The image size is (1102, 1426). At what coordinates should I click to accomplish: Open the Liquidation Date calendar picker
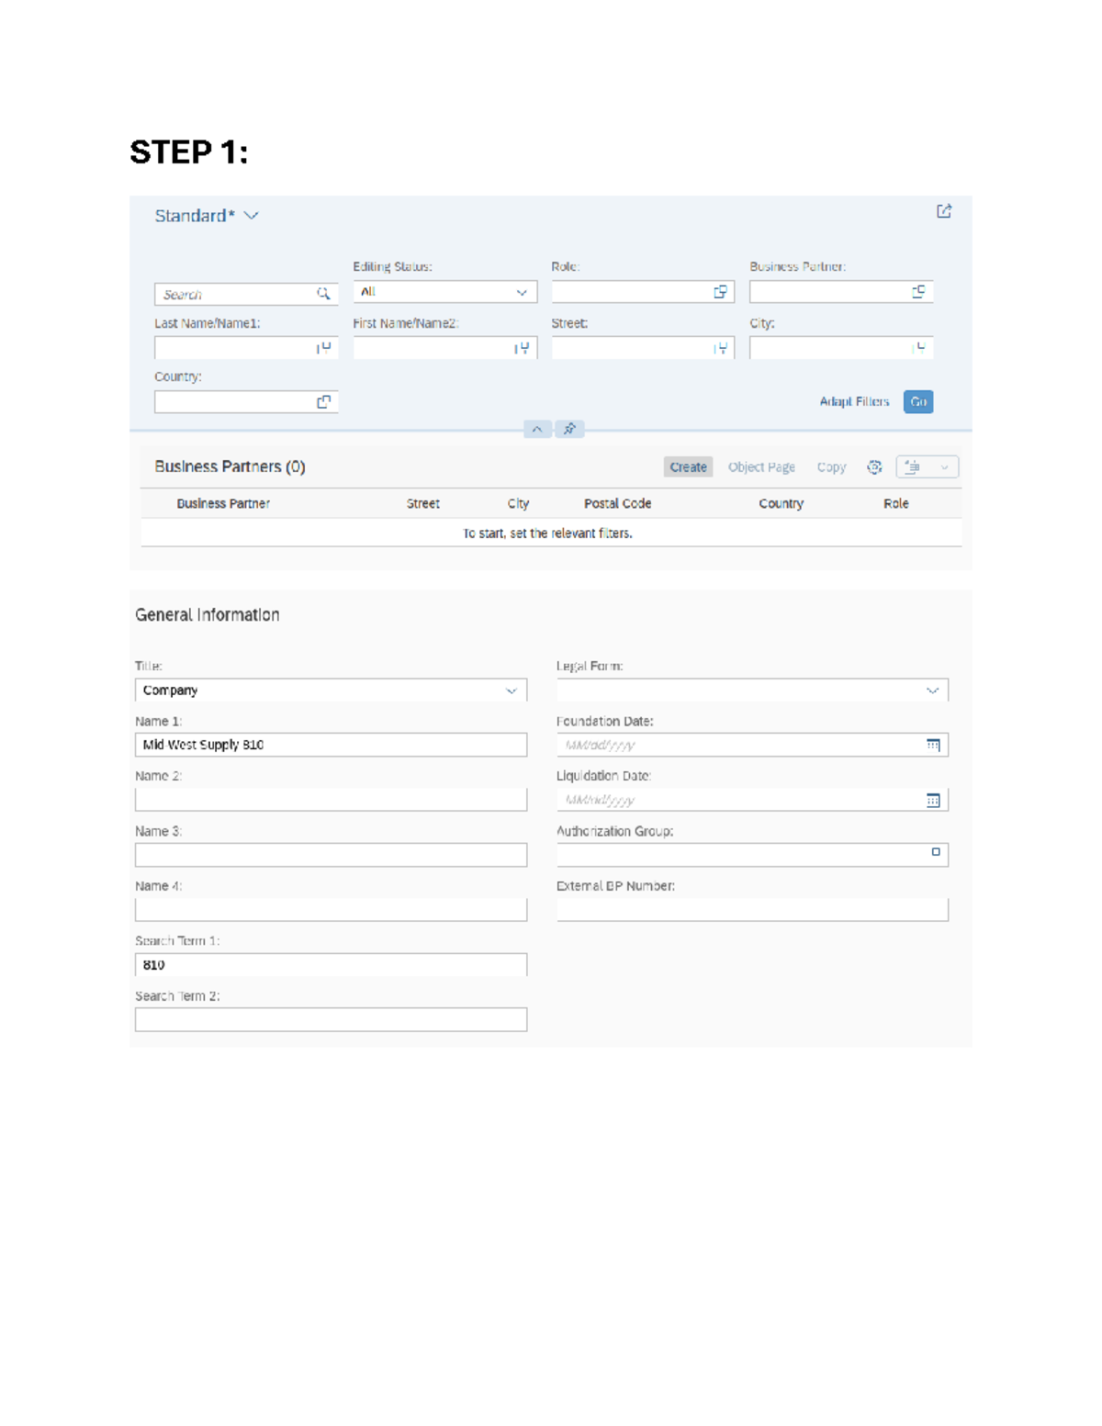(x=935, y=800)
